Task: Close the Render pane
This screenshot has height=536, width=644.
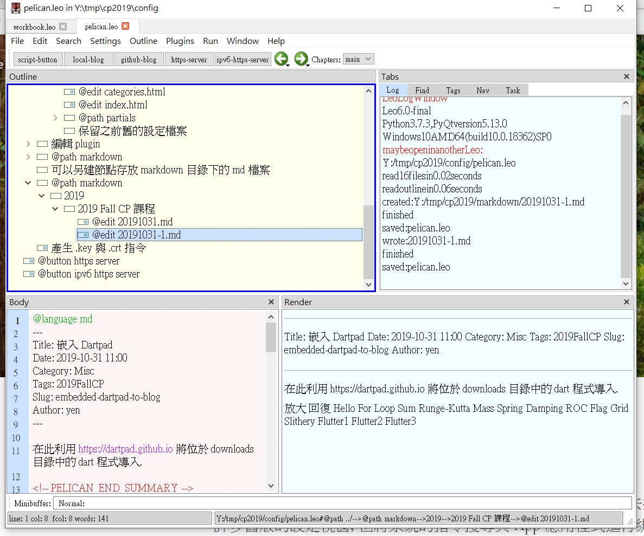Action: click(x=627, y=302)
